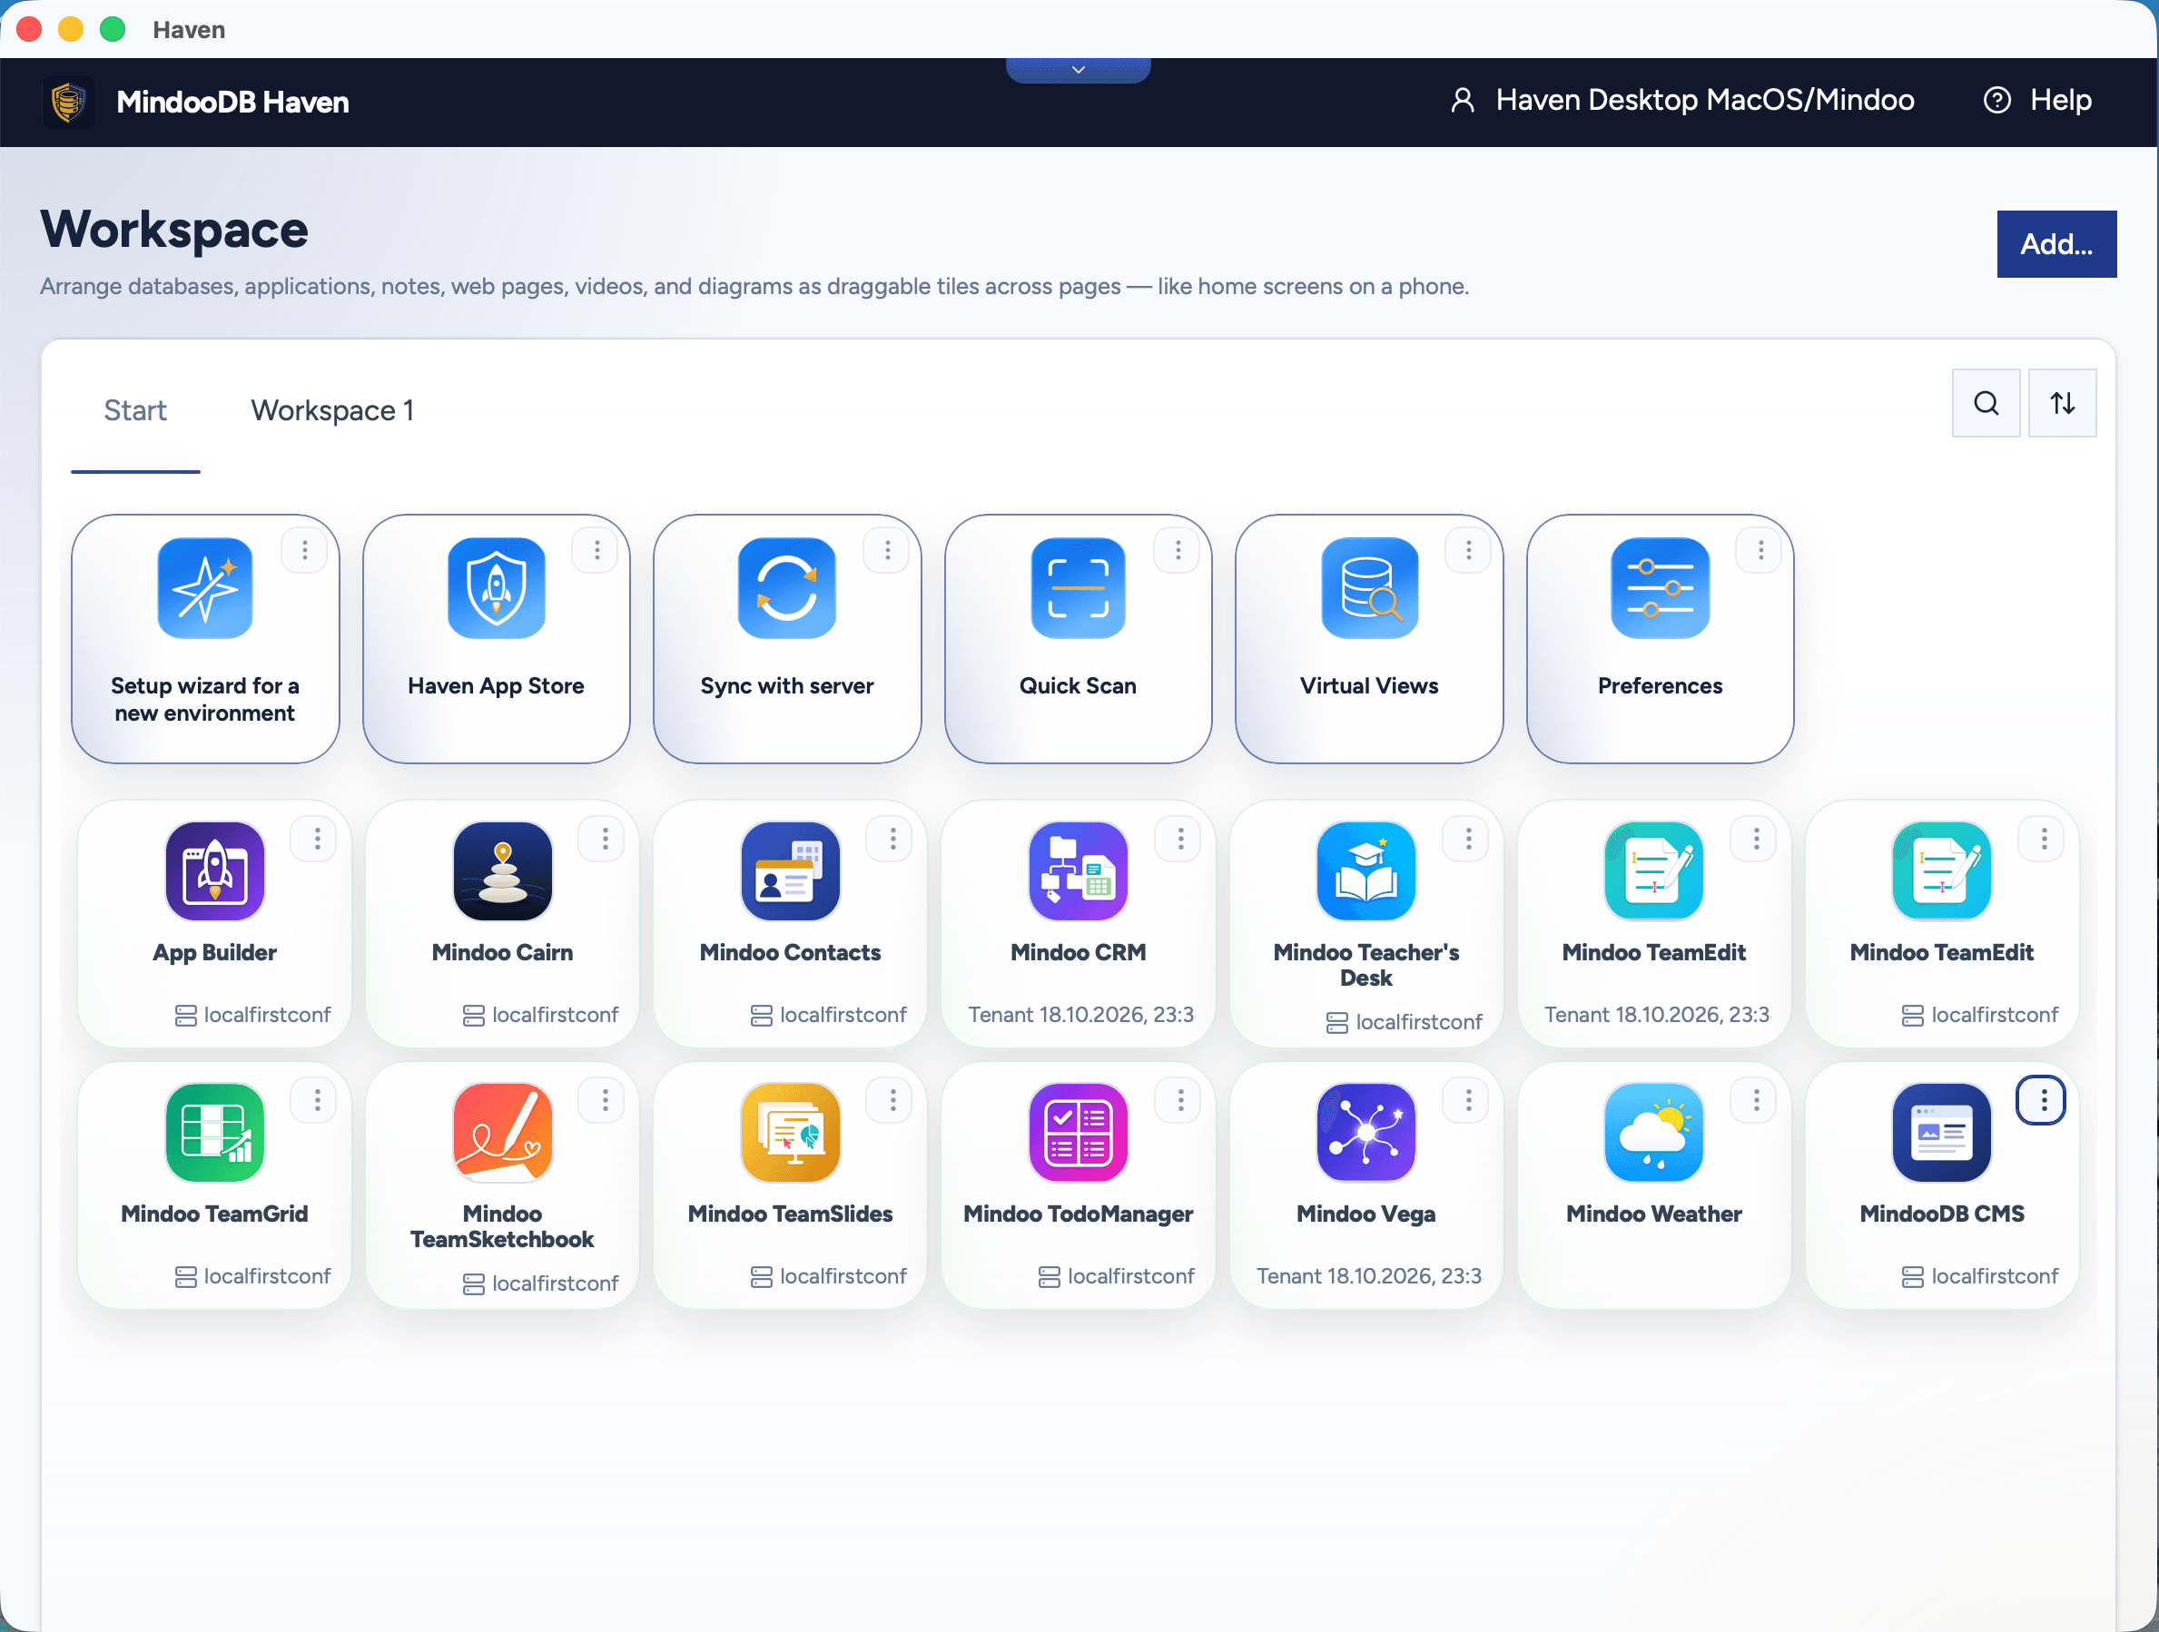Open the three-dot menu on MindooDB CMS tile

[x=2042, y=1100]
